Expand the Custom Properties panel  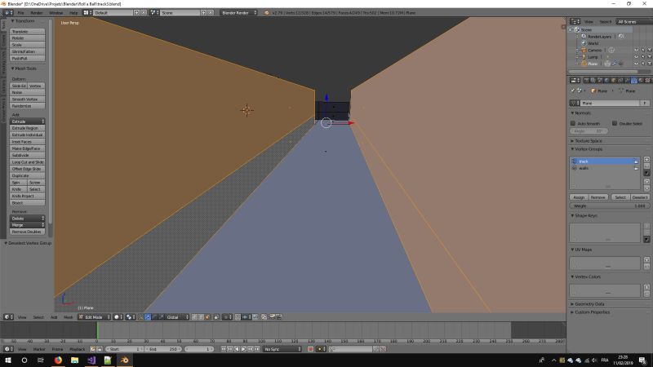[592, 312]
